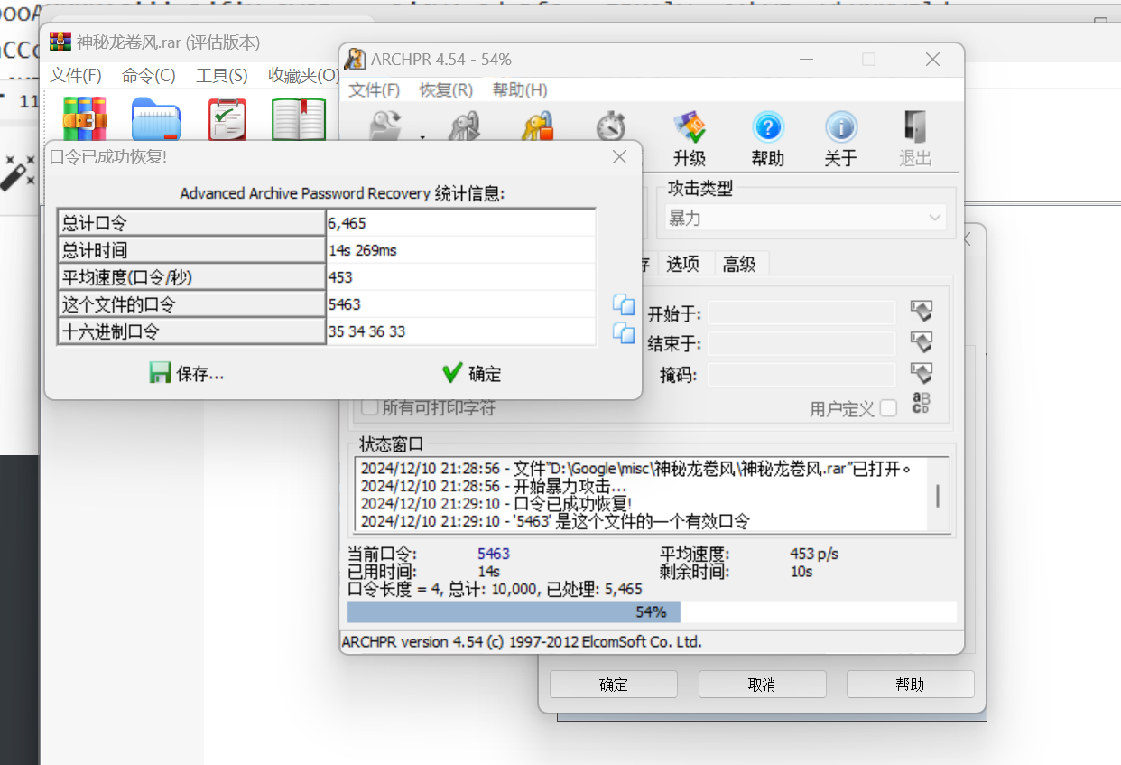Click the current password 5463 in blue
This screenshot has width=1121, height=765.
pyautogui.click(x=494, y=554)
